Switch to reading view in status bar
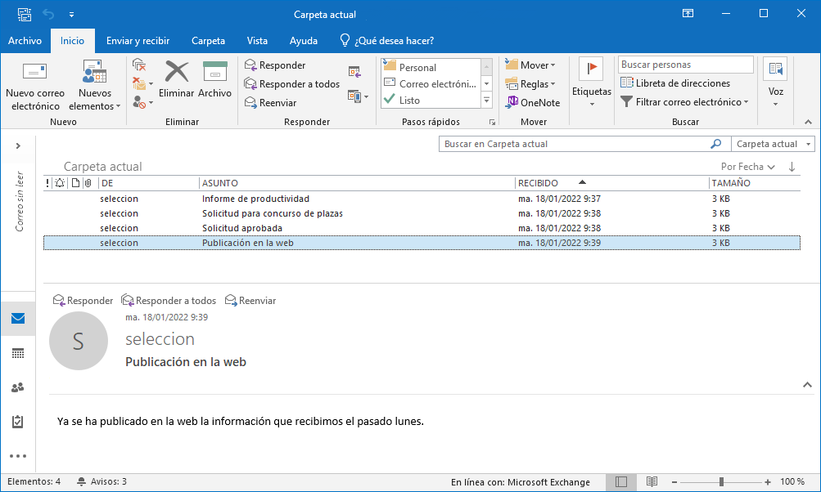 (652, 482)
